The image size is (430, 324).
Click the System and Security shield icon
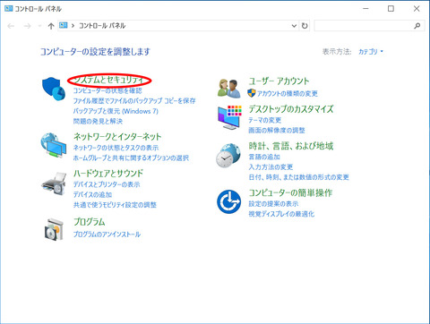(x=54, y=89)
